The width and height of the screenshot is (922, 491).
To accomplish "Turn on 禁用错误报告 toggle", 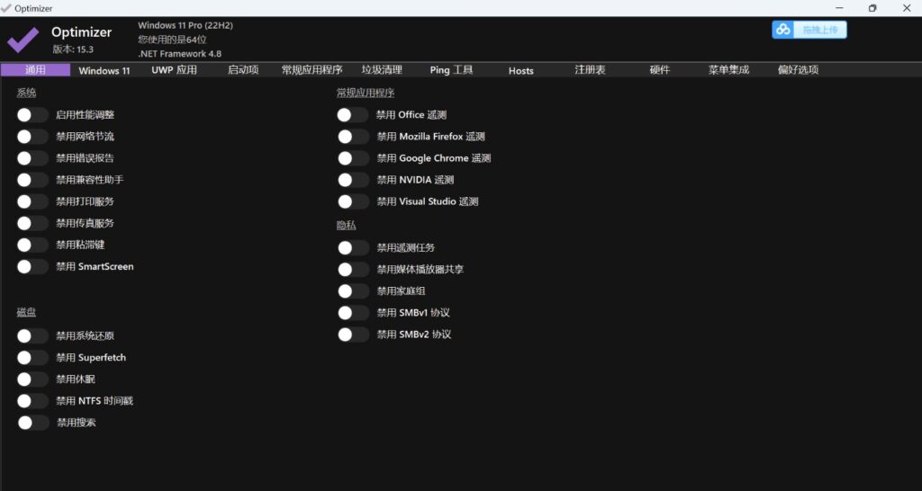I will pos(32,158).
